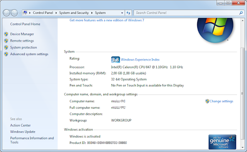The width and height of the screenshot is (247, 152).
Task: Open Action Center link
Action: coord(20,125)
